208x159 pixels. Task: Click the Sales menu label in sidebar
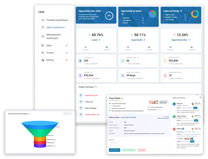[49, 45]
